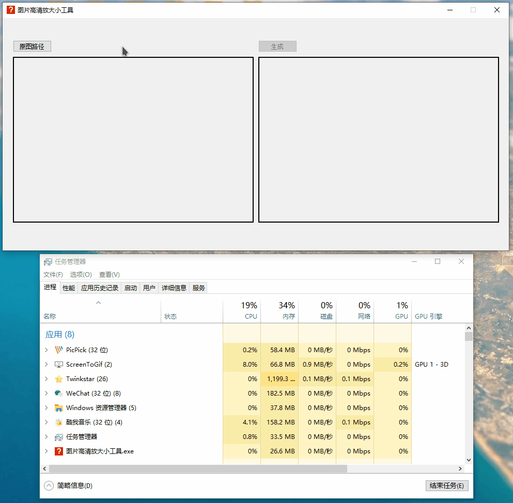Click the ScreenToGif monitor icon
The image size is (513, 503).
click(58, 364)
